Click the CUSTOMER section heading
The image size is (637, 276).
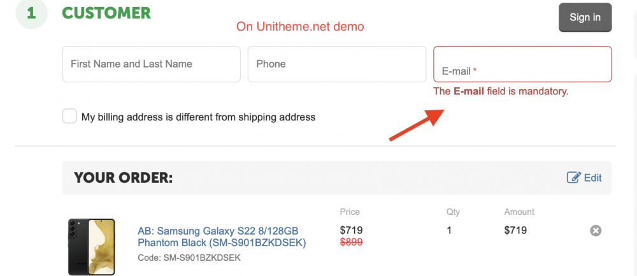[x=106, y=13]
